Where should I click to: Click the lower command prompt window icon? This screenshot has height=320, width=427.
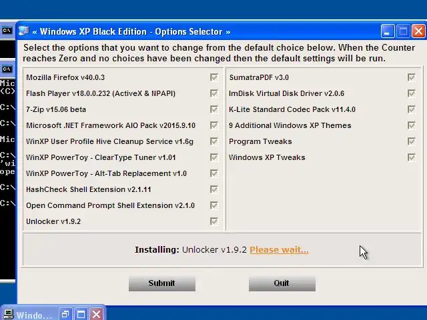coord(7,69)
